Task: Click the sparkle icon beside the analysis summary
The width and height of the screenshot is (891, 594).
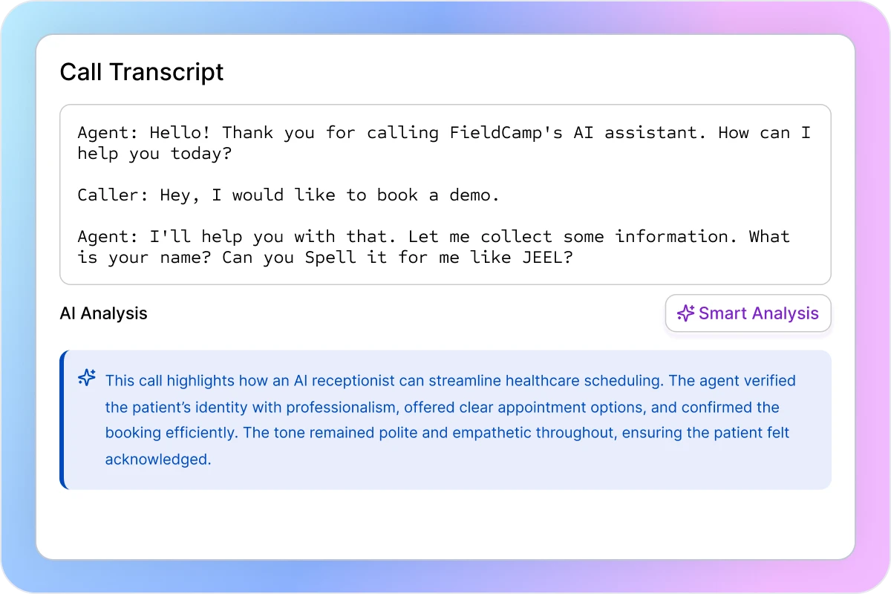Action: 87,378
